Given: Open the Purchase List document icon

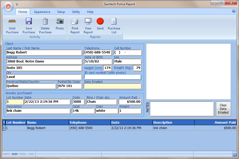Looking at the screenshot, I should pos(114,26).
